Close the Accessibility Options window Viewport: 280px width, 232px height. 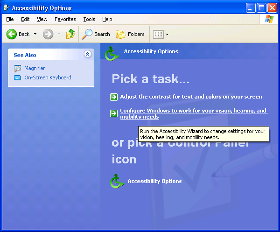273,8
